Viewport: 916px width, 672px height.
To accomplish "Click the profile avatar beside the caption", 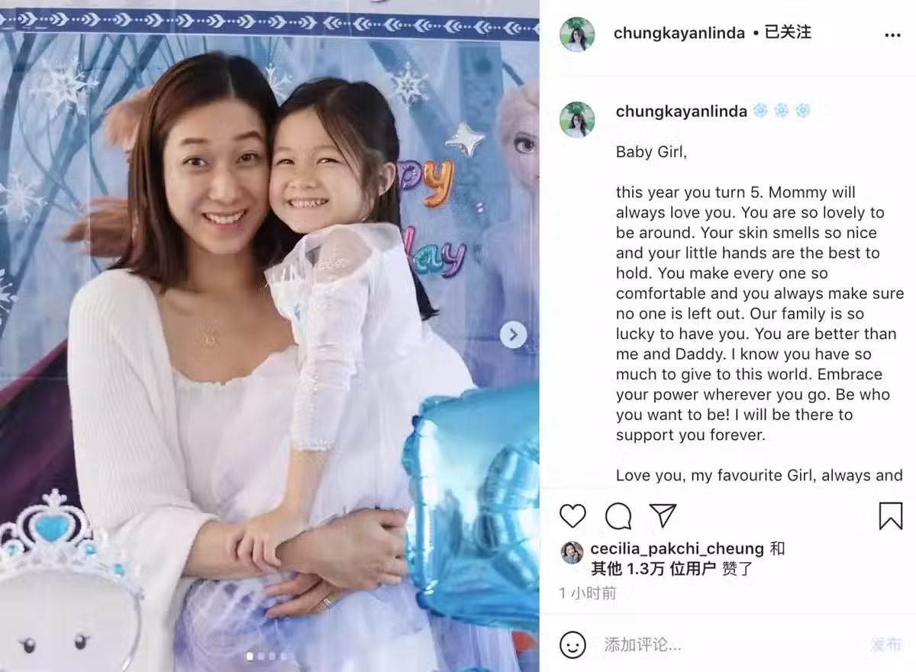I will click(577, 119).
